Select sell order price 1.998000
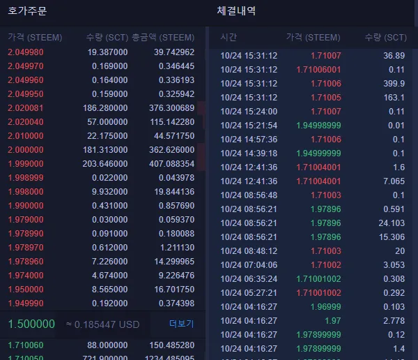Screen dimensions: 418x360 point(26,191)
